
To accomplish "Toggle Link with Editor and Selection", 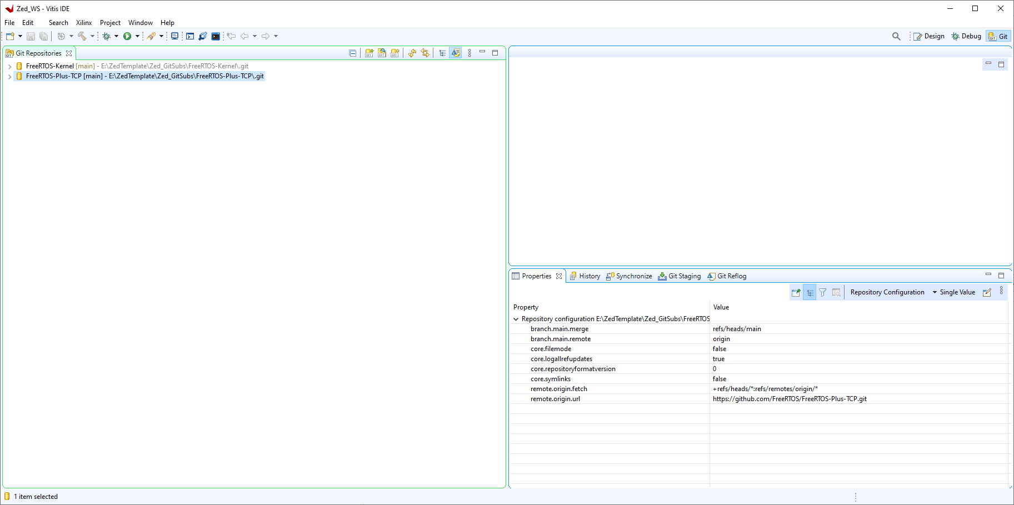I will (425, 53).
